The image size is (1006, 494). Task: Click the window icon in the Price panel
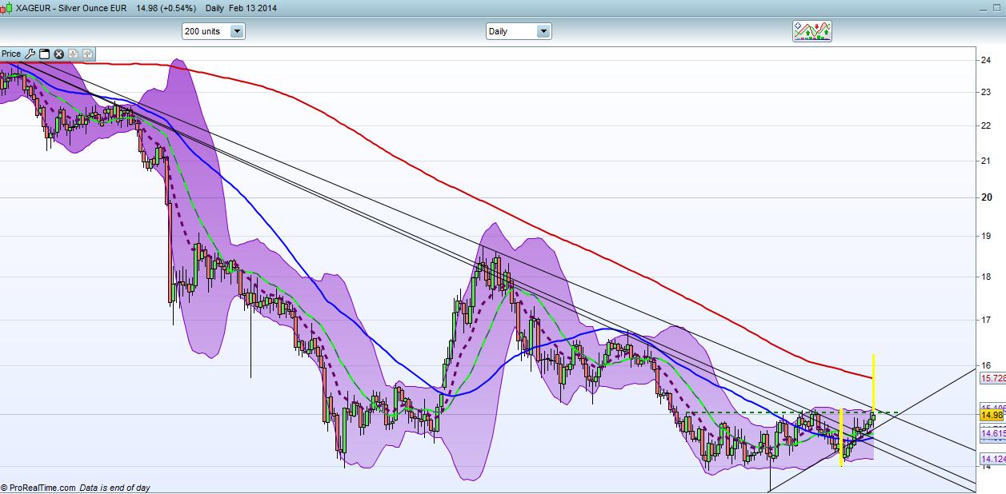(45, 54)
